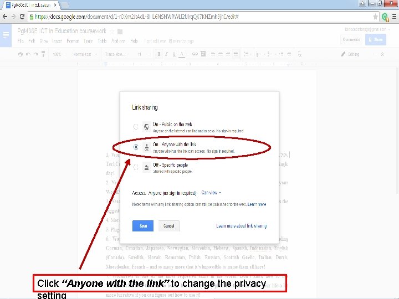Click the Insert link icon
The width and height of the screenshot is (399, 299).
pyautogui.click(x=195, y=54)
